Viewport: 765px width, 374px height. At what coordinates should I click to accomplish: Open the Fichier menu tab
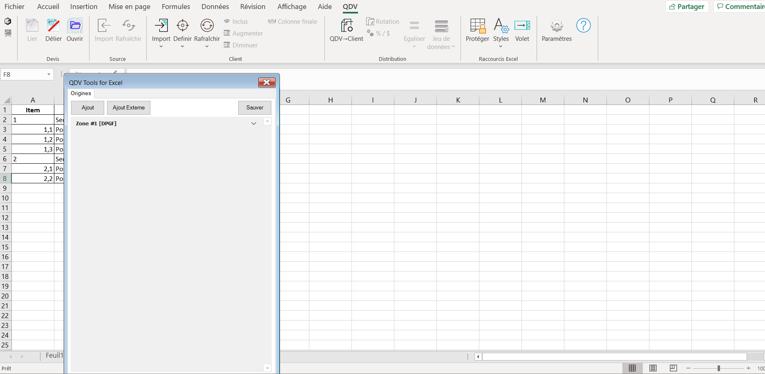tap(14, 7)
